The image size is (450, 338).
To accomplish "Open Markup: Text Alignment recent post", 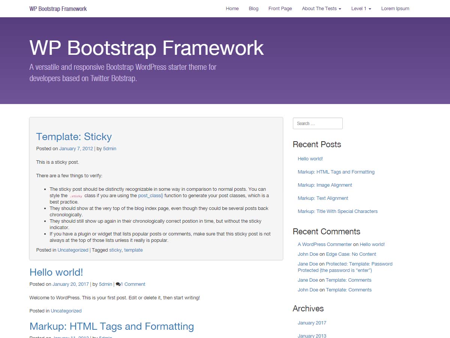I will tap(323, 198).
